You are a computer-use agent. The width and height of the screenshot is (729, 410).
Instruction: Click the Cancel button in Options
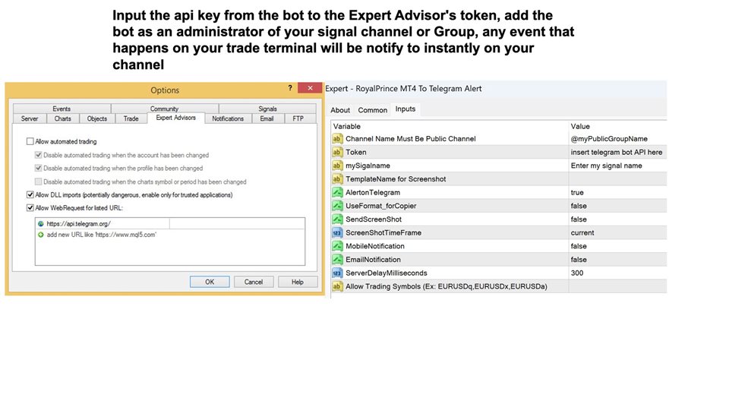254,282
